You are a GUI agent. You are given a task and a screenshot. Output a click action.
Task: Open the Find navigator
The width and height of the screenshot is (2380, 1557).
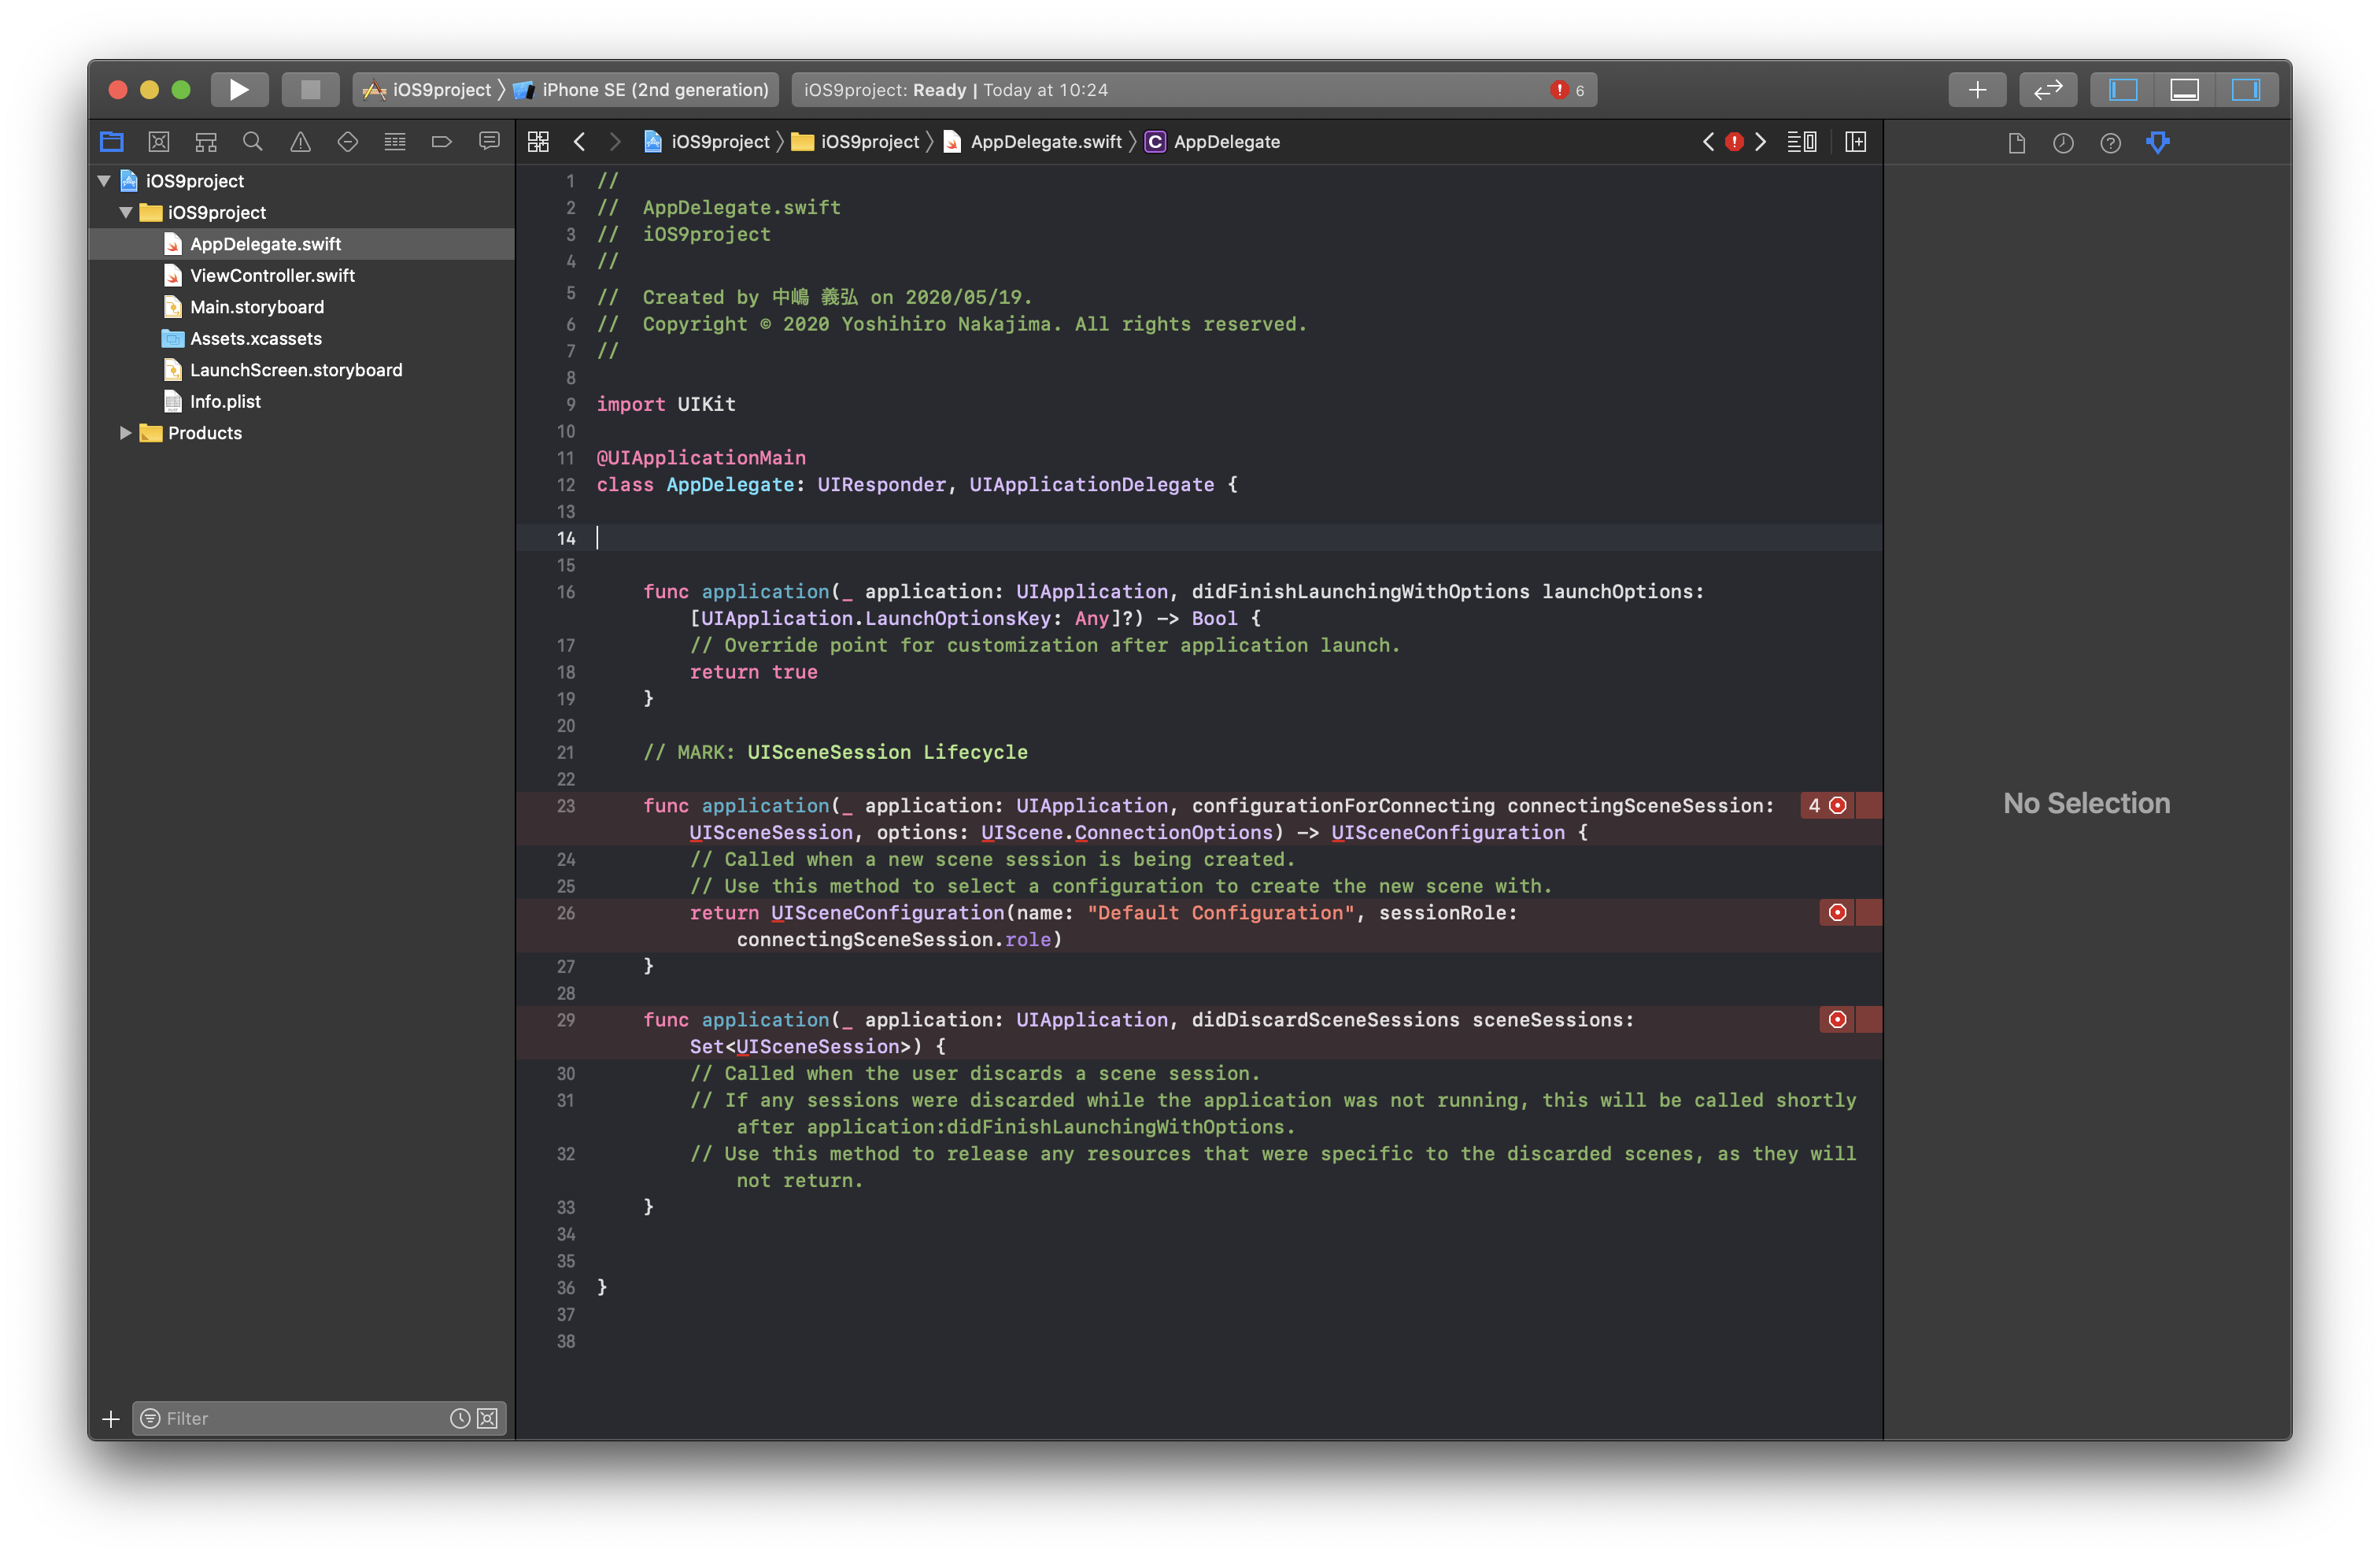[253, 142]
